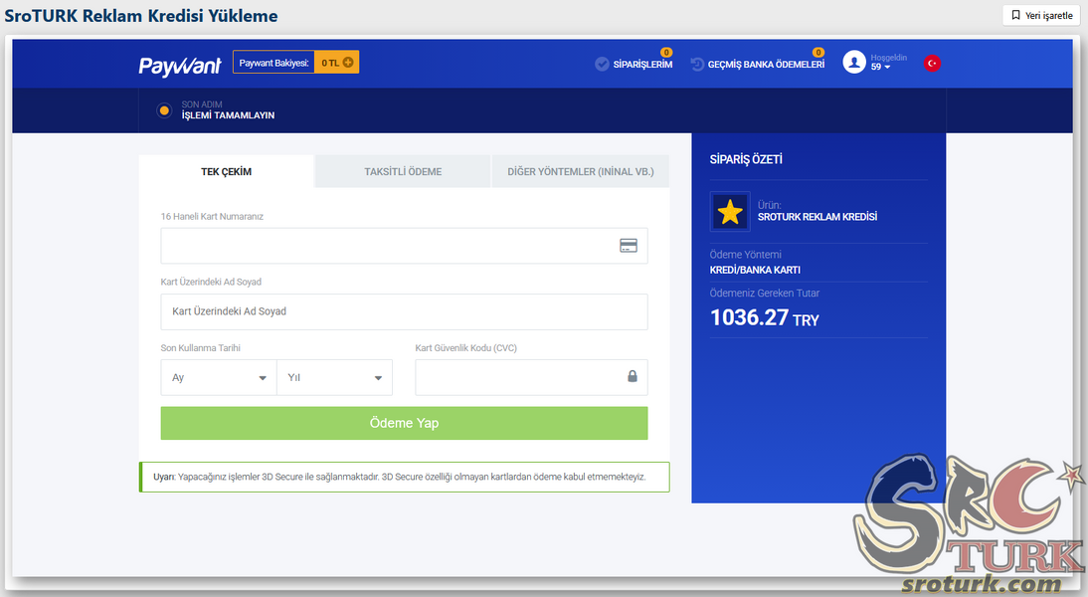Click the Ödemeniz Gereken Tutar label
The height and width of the screenshot is (597, 1088).
764,293
